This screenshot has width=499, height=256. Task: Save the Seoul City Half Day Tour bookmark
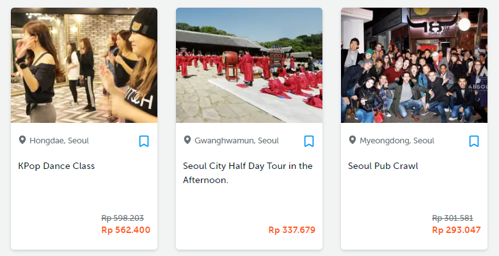pos(309,141)
